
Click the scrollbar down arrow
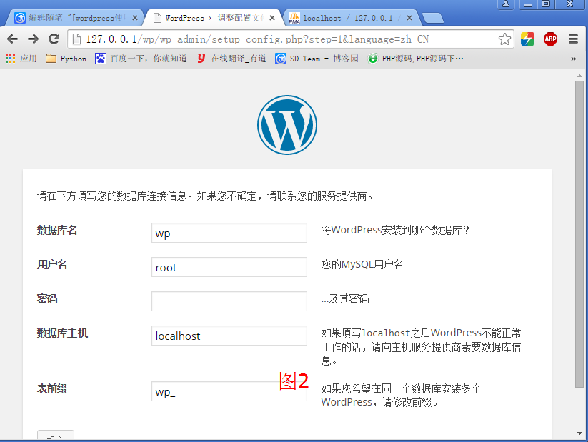[x=579, y=433]
